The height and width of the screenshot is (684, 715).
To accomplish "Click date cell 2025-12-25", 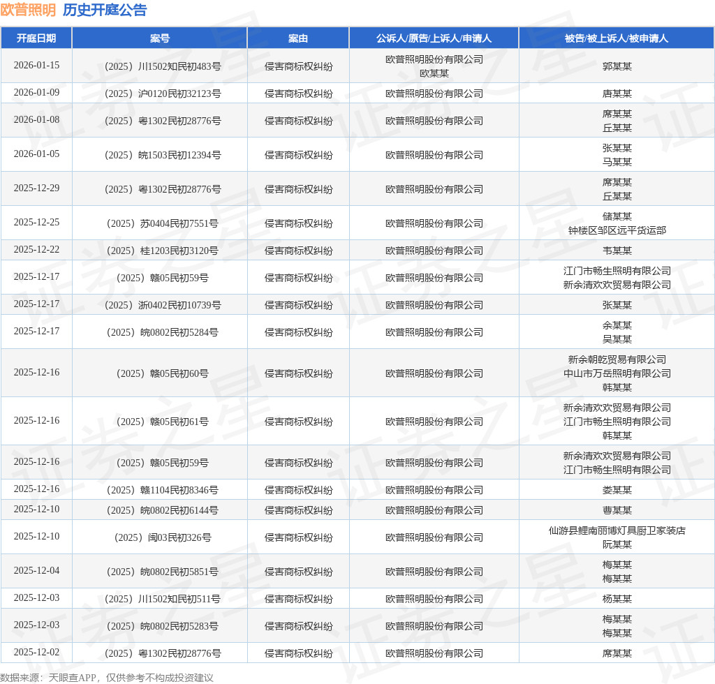I will pyautogui.click(x=36, y=223).
